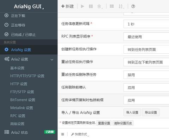
Task: Open FTP/SFTP 设置 page
Action: coord(22,92)
